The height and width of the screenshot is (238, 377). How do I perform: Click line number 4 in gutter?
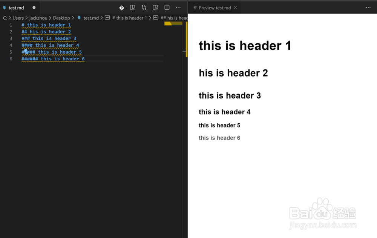(11, 45)
